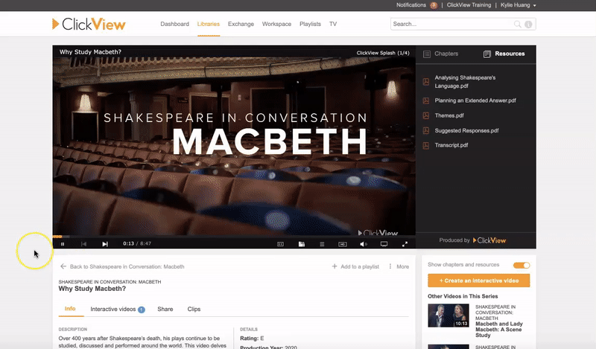Image resolution: width=596 pixels, height=349 pixels.
Task: Go to Dashboard
Action: [174, 24]
